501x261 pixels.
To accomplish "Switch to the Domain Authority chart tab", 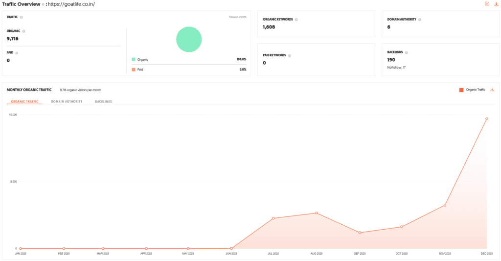I will click(67, 101).
